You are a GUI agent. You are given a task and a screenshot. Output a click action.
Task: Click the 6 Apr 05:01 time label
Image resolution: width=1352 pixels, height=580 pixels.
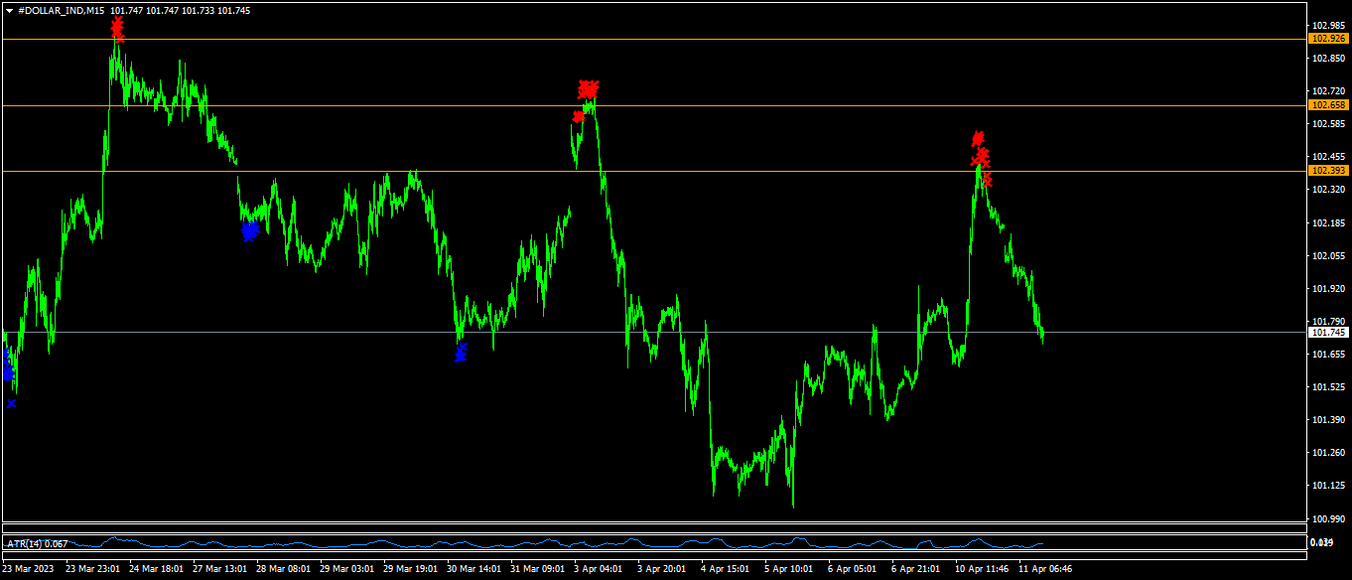(x=853, y=569)
